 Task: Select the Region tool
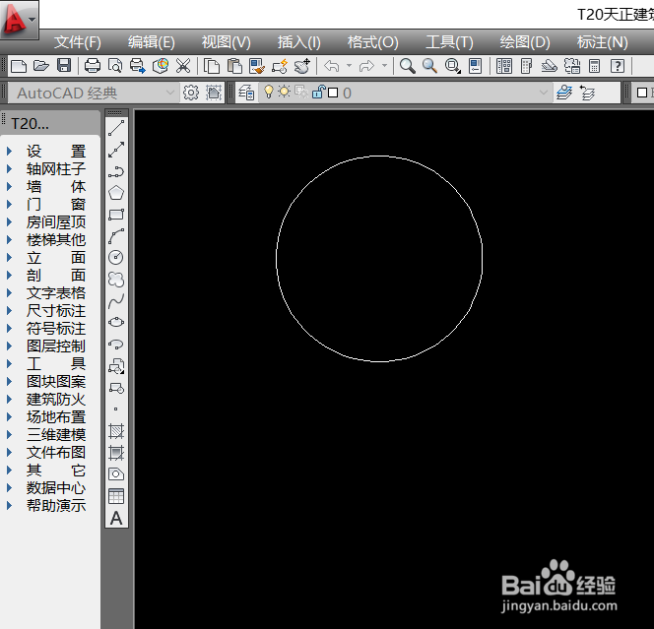(116, 474)
